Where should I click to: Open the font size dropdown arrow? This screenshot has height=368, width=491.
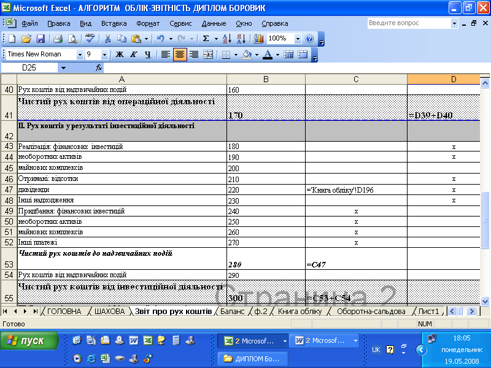click(104, 55)
